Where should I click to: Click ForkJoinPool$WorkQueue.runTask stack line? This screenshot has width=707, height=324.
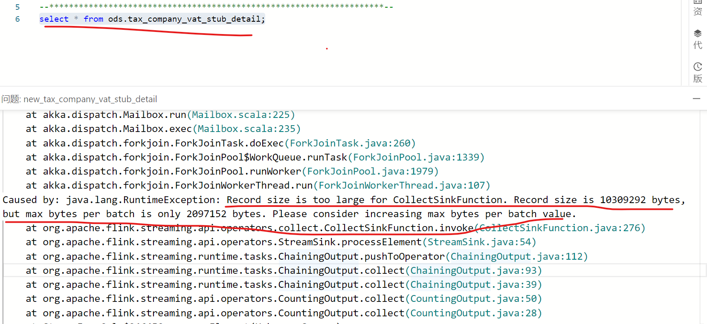[255, 158]
